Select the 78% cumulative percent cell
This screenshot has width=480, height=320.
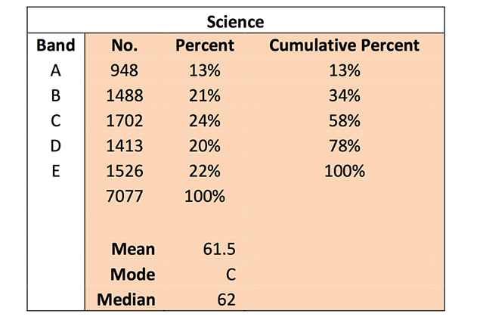coord(344,146)
